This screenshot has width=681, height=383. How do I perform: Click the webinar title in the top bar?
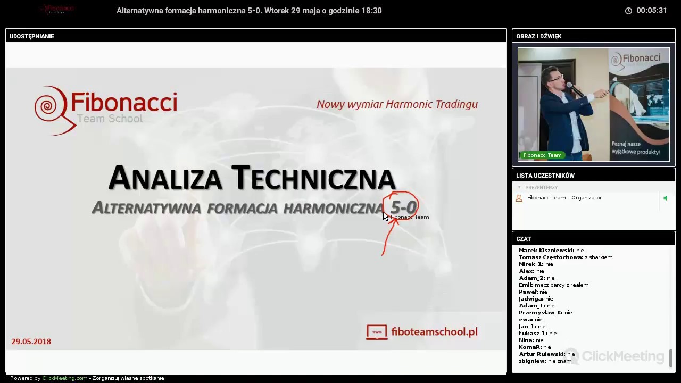249,11
